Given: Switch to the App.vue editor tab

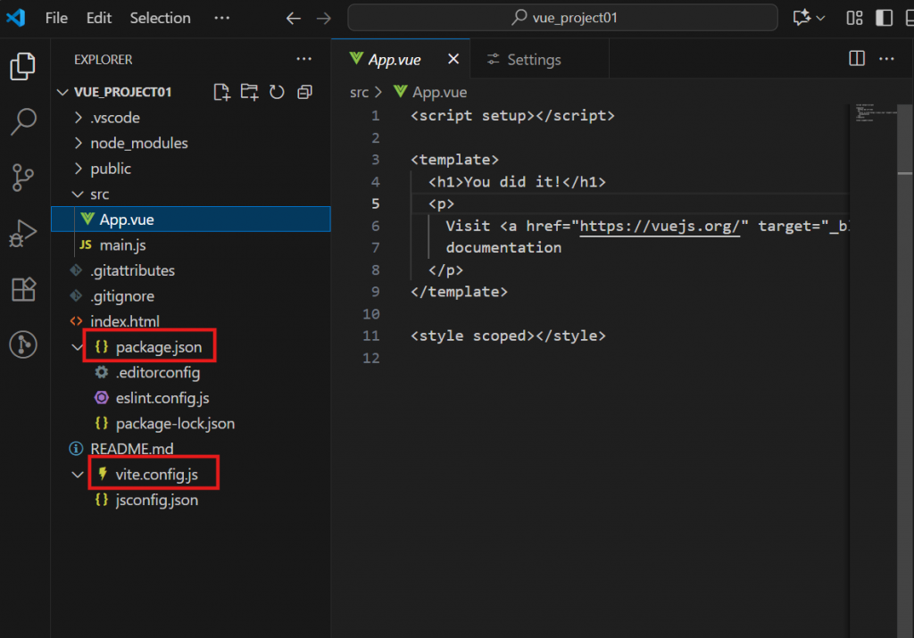Looking at the screenshot, I should coord(401,59).
